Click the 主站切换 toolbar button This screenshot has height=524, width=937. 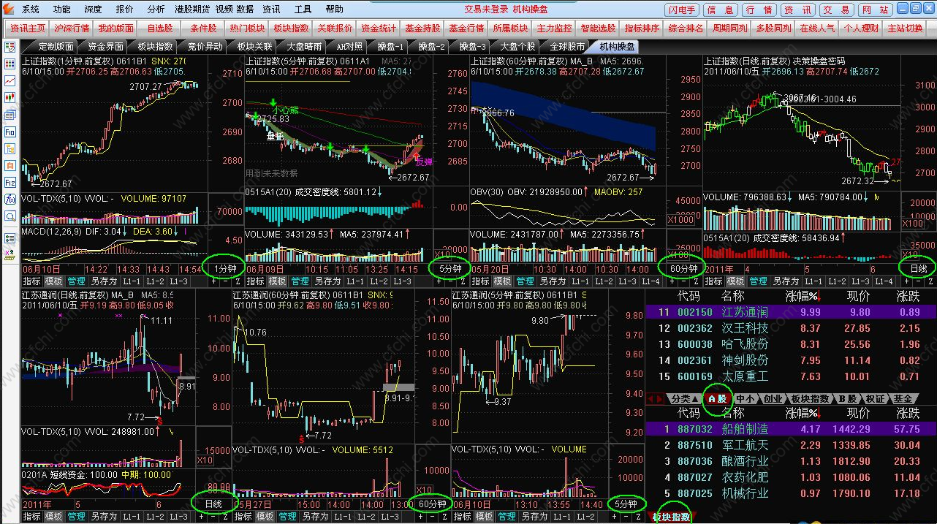click(x=905, y=29)
